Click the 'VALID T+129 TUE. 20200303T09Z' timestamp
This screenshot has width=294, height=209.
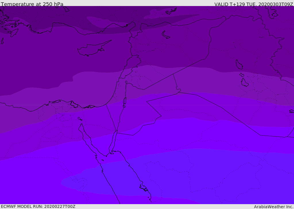(x=254, y=4)
